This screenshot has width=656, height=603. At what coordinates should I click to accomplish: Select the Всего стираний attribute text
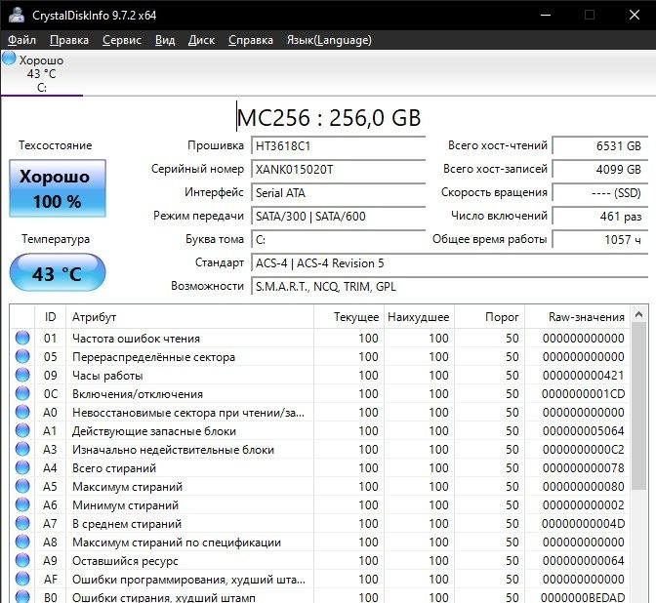(x=114, y=468)
